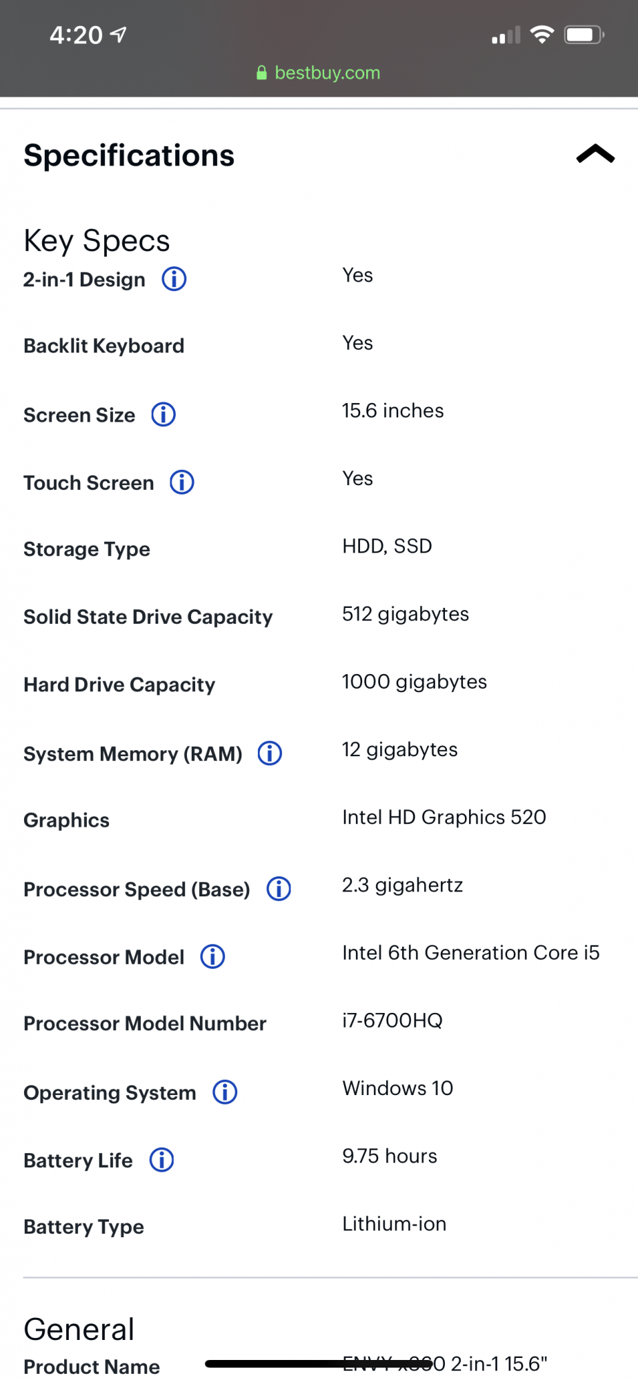Tap the Specifications heading
The image size is (638, 1380).
pos(129,155)
